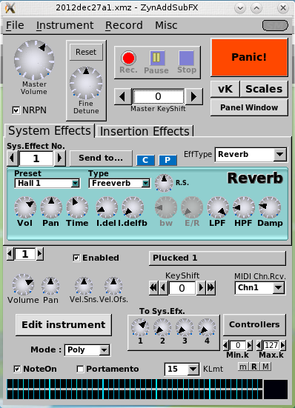Decrease Max.k value arrow

tap(259, 345)
